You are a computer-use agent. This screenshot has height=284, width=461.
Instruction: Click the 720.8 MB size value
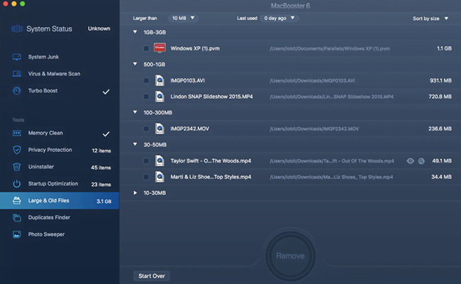tap(440, 97)
